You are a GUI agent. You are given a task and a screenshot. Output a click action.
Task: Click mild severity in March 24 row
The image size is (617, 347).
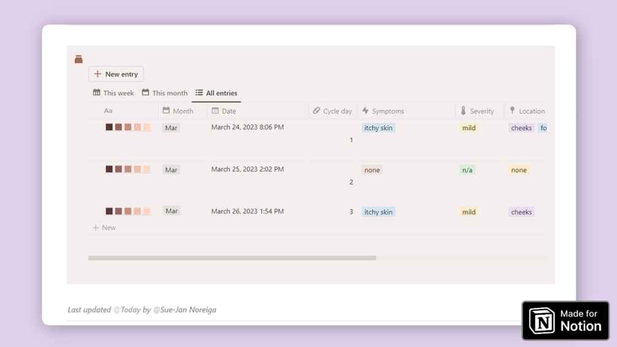click(468, 128)
